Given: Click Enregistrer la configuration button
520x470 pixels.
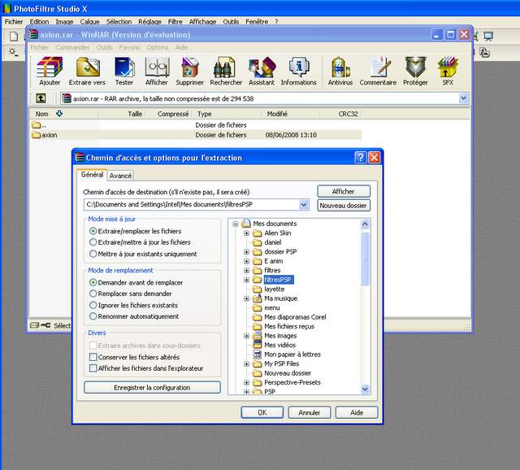Looking at the screenshot, I should (152, 387).
